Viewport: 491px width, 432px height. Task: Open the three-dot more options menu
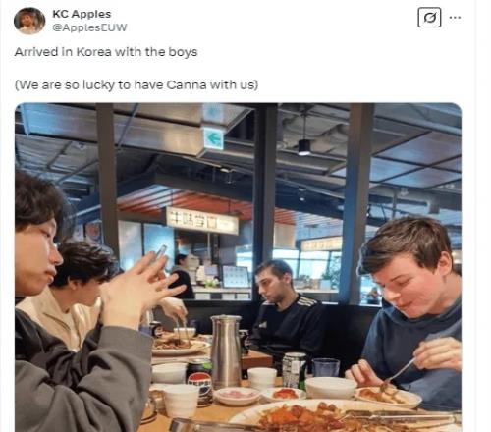tap(455, 17)
